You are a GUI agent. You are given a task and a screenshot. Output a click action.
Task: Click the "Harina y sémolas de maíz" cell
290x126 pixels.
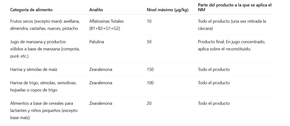click(34, 69)
